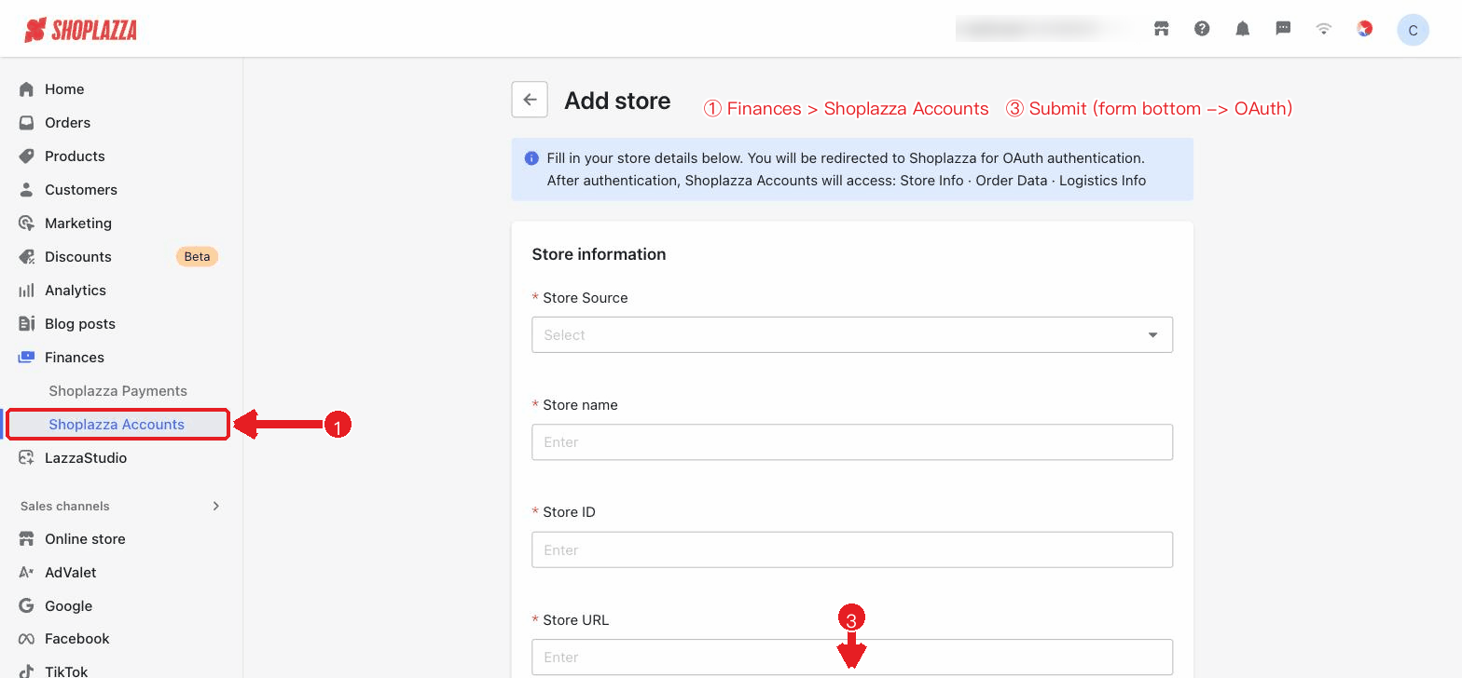This screenshot has width=1462, height=678.
Task: Click the 'Store name' field label
Action: [x=580, y=405]
